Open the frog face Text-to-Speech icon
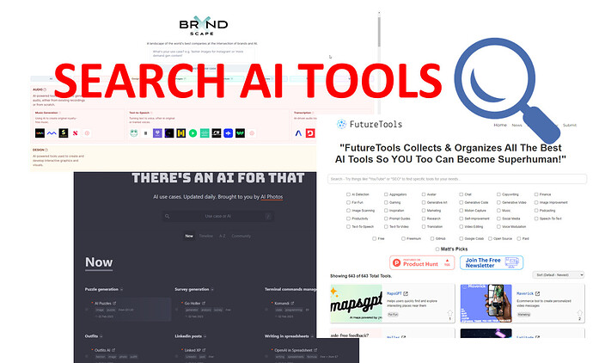 click(133, 133)
